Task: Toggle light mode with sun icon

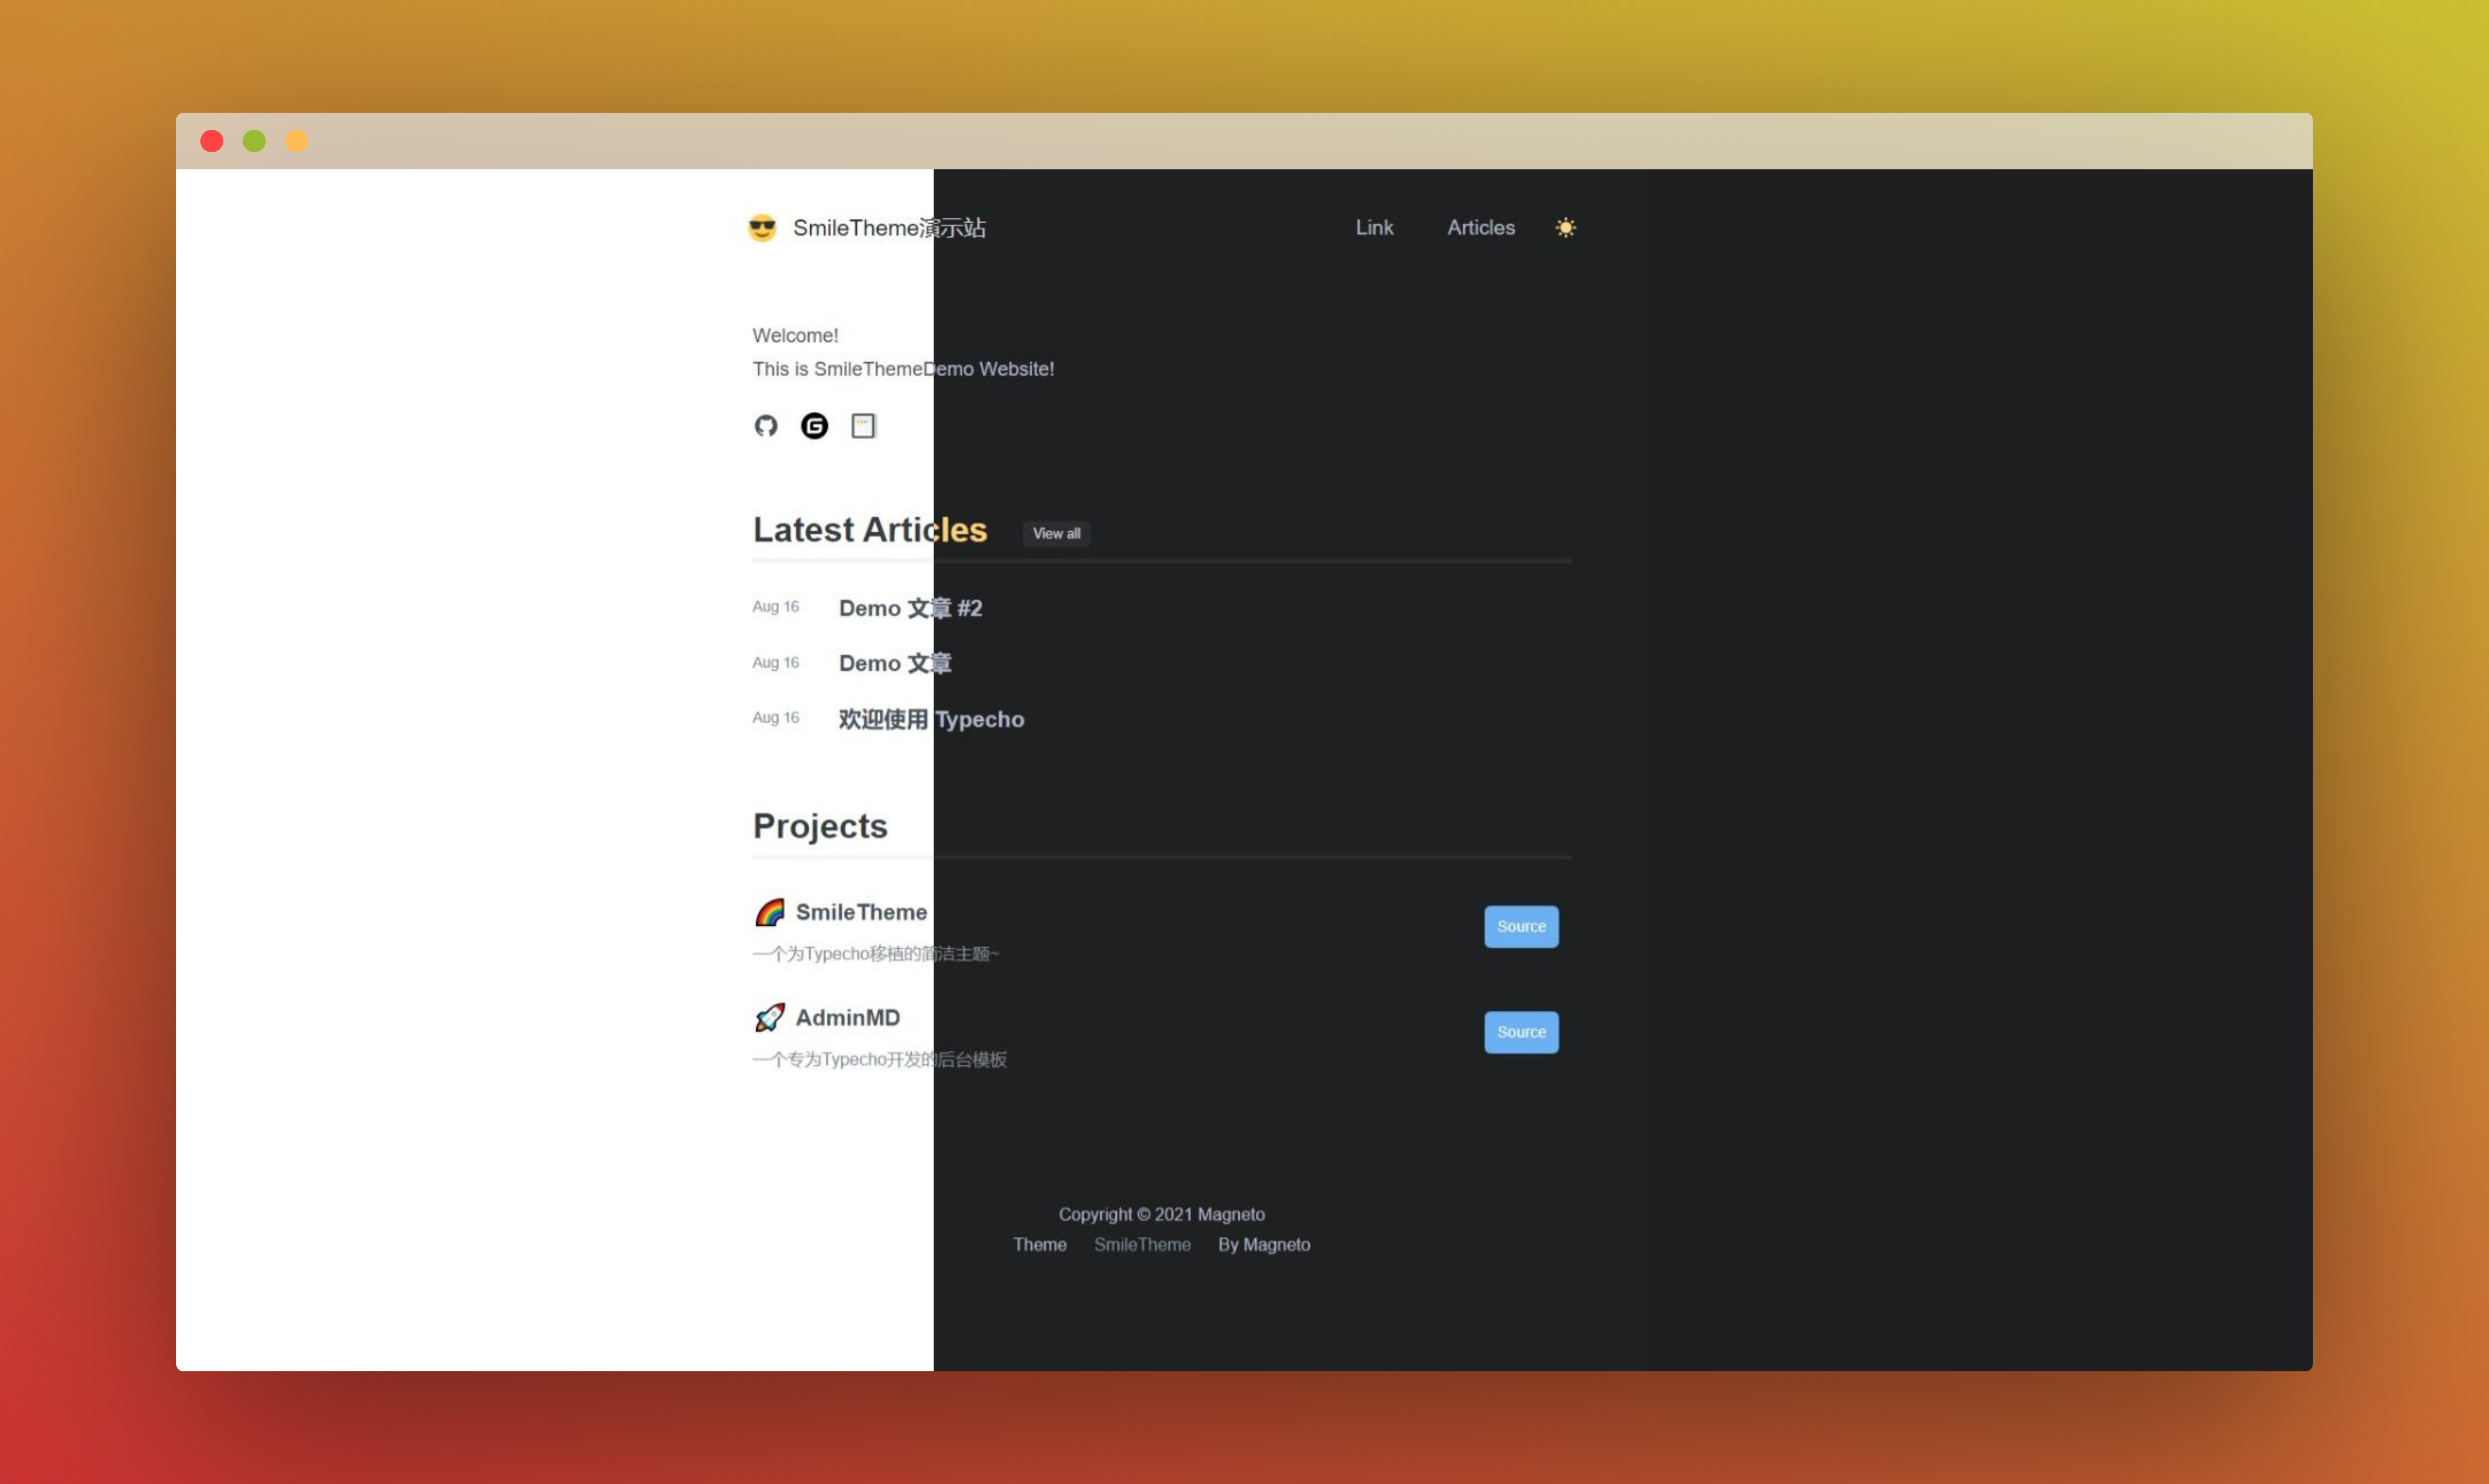Action: [x=1566, y=228]
